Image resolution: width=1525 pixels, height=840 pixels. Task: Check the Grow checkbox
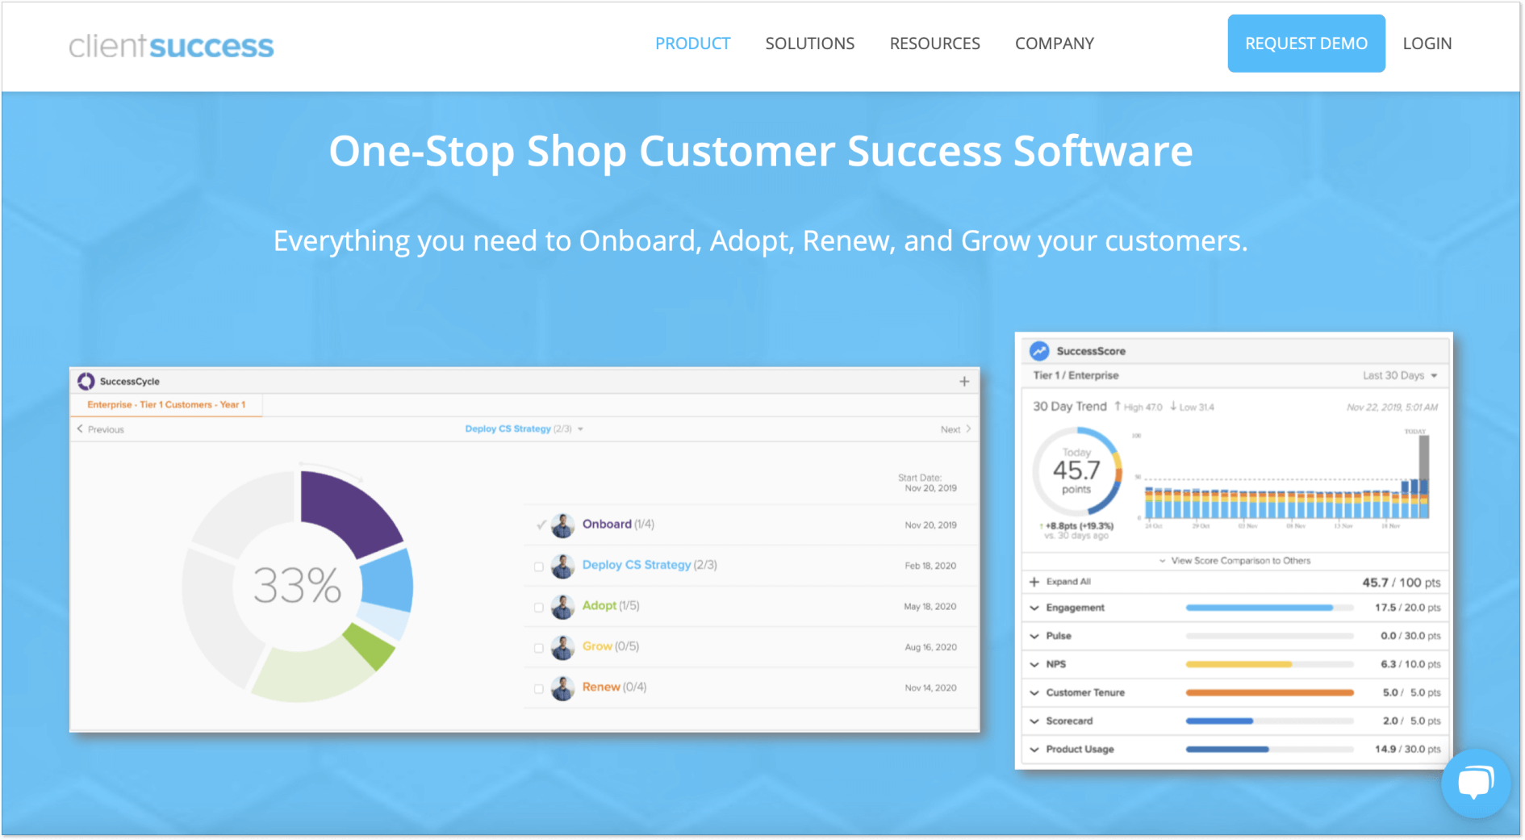539,648
